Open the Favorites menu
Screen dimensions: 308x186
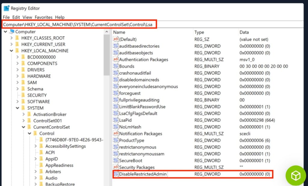pyautogui.click(x=44, y=17)
